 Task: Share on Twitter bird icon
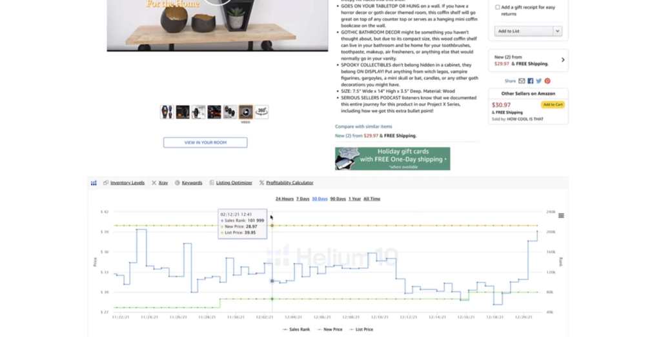(539, 81)
